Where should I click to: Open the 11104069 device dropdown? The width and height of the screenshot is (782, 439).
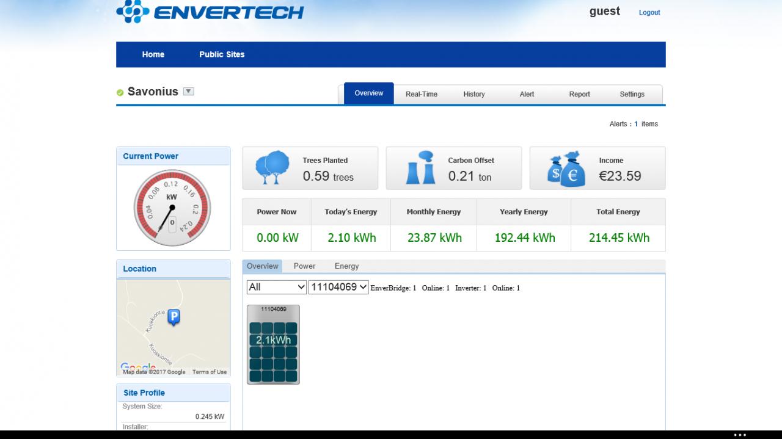338,287
